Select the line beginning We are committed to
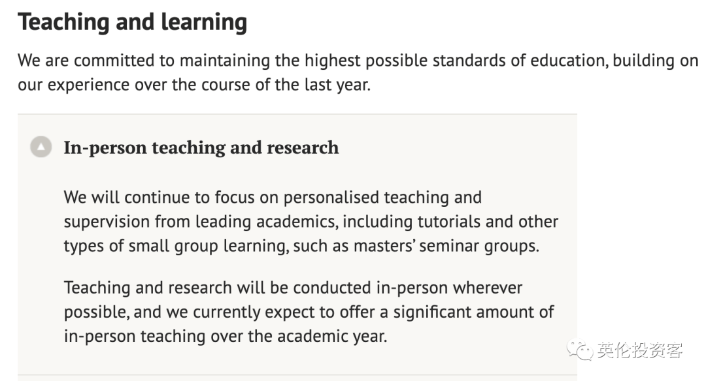Screen dimensions: 706x381 [x=358, y=61]
